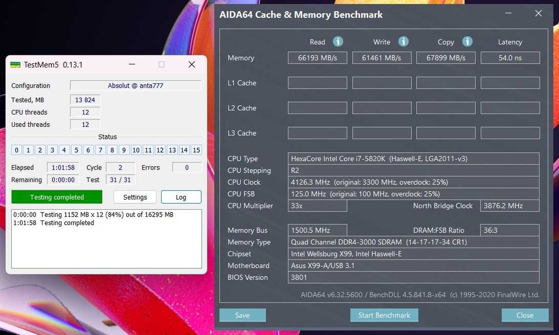559x335 pixels.
Task: Click the CPU Clock value 4126.3 MHz
Action: (414, 182)
